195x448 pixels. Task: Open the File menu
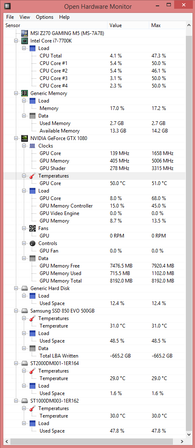10,17
